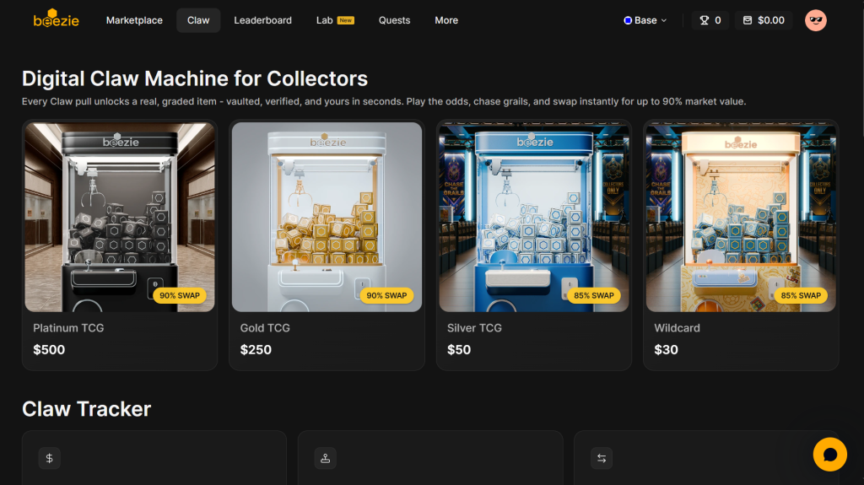
Task: Open the Platinum TCG claw machine
Action: point(120,245)
